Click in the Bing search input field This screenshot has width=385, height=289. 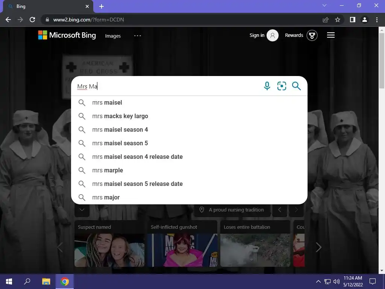(168, 86)
